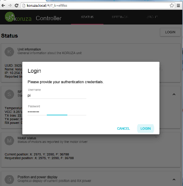Click the Password field
The height and width of the screenshot is (186, 183).
click(x=57, y=112)
